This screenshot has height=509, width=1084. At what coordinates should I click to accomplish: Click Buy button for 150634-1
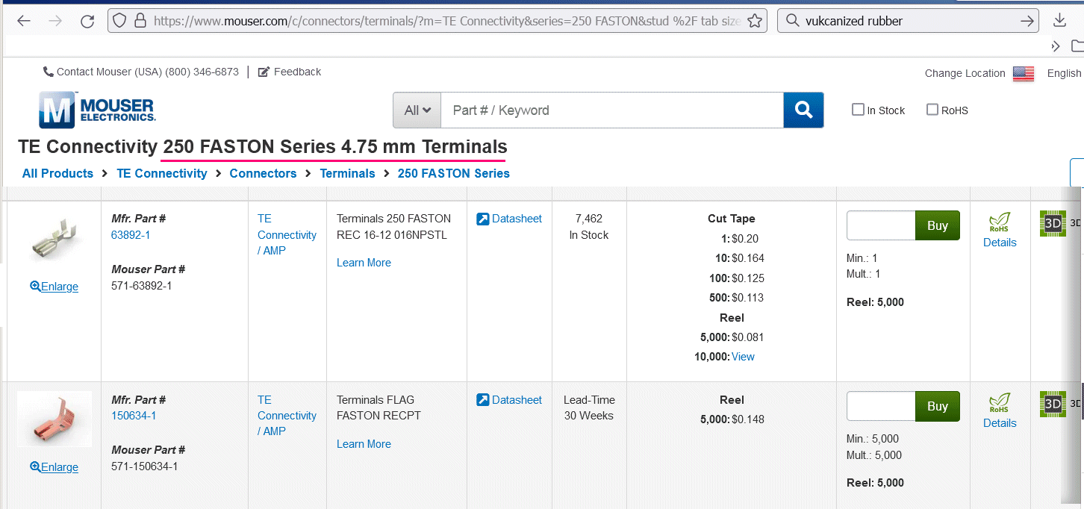[x=938, y=406]
